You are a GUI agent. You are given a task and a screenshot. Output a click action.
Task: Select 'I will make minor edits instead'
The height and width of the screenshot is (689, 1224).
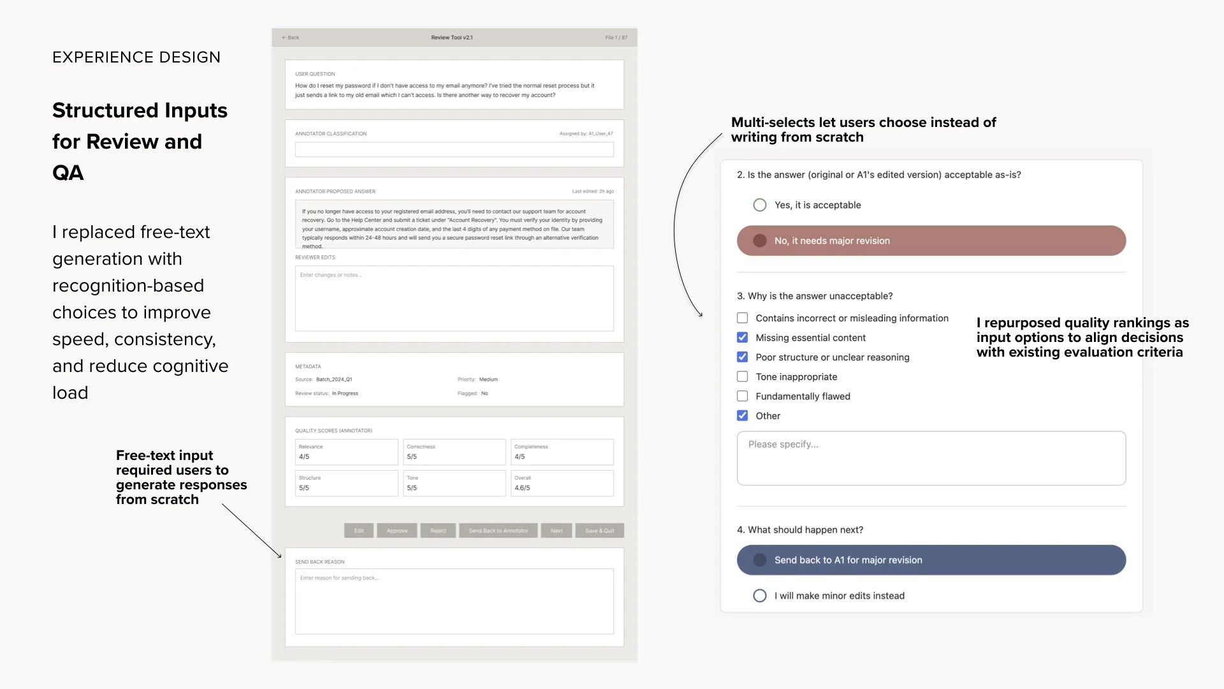(759, 596)
